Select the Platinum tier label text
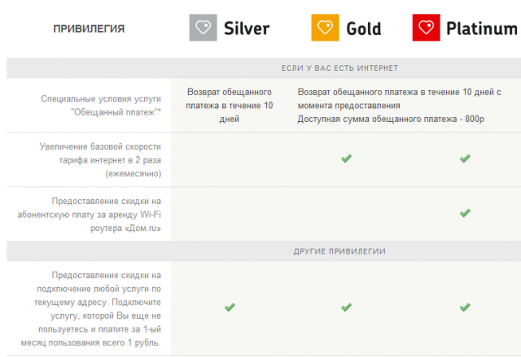Screen dimensions: 521x357 coord(481,29)
